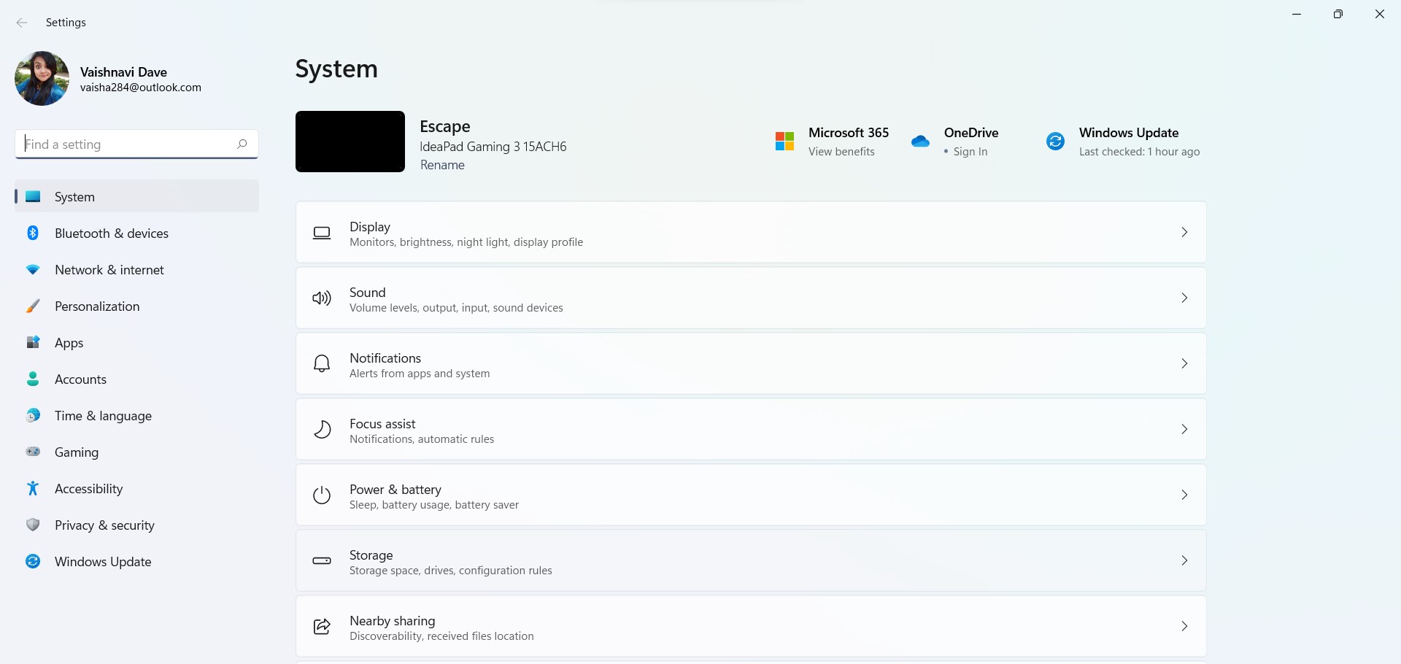Click the Network & internet Wi-Fi icon

coord(33,270)
